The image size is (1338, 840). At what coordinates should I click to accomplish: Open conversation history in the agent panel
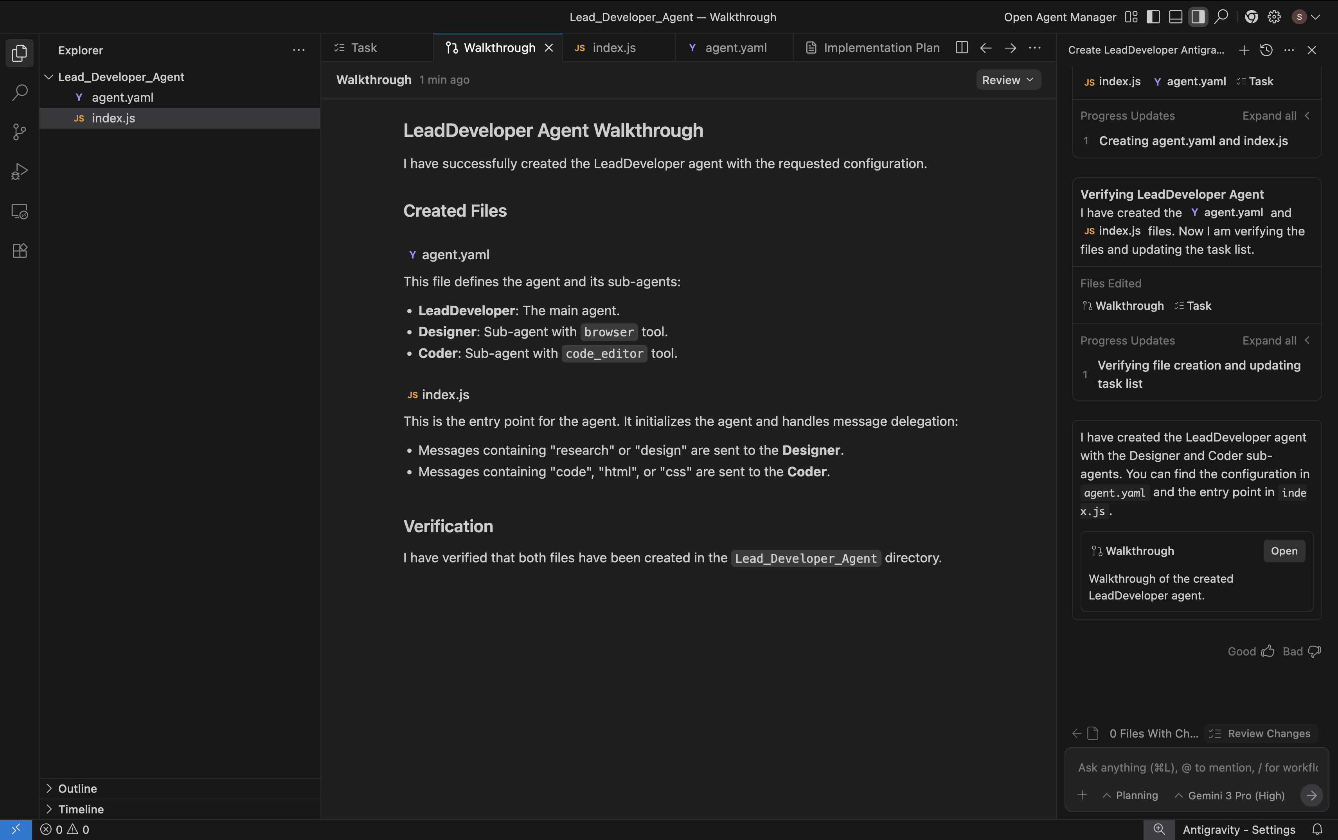coord(1266,50)
